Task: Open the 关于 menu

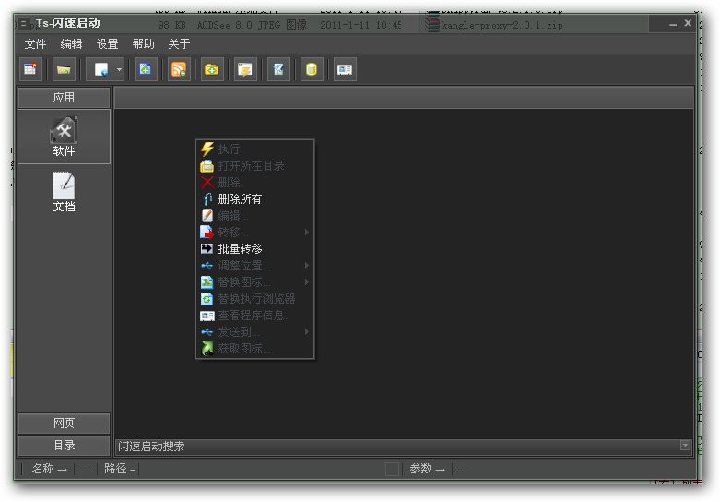Action: [179, 43]
